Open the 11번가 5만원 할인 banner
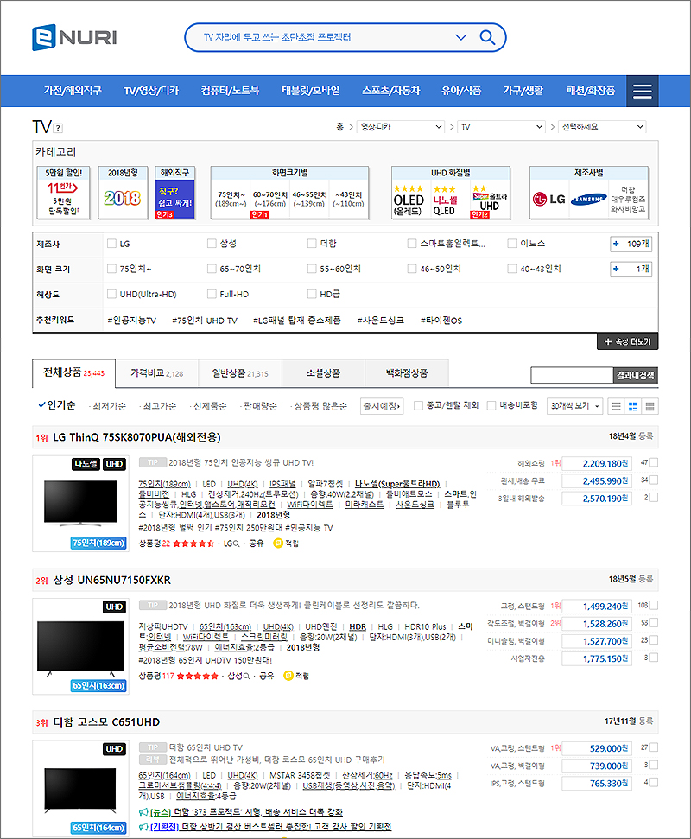 click(x=63, y=193)
